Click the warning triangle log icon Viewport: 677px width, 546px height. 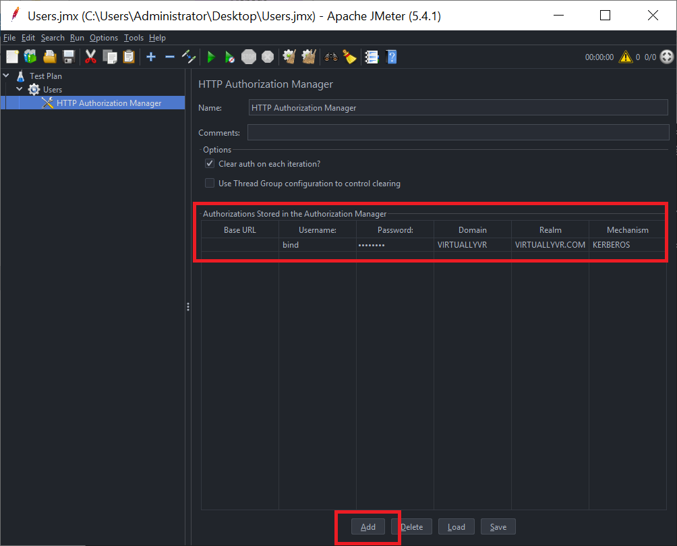pos(626,57)
